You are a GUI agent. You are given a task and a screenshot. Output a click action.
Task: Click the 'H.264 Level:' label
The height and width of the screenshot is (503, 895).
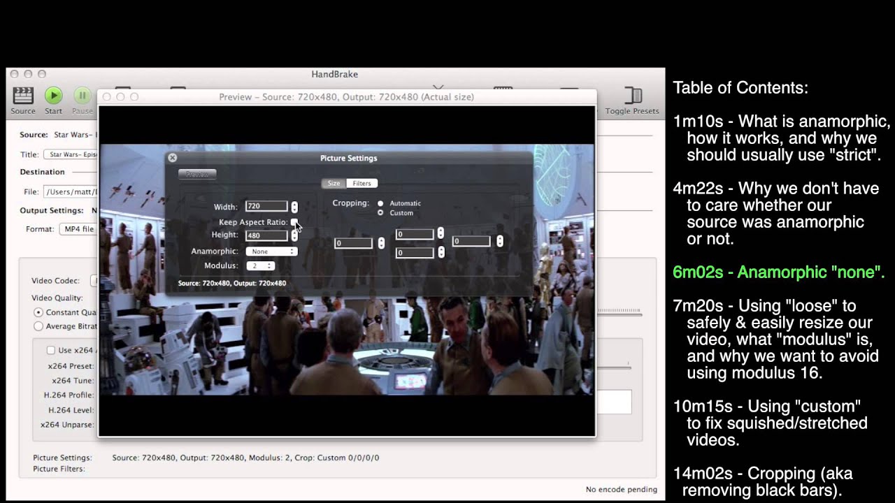point(70,410)
